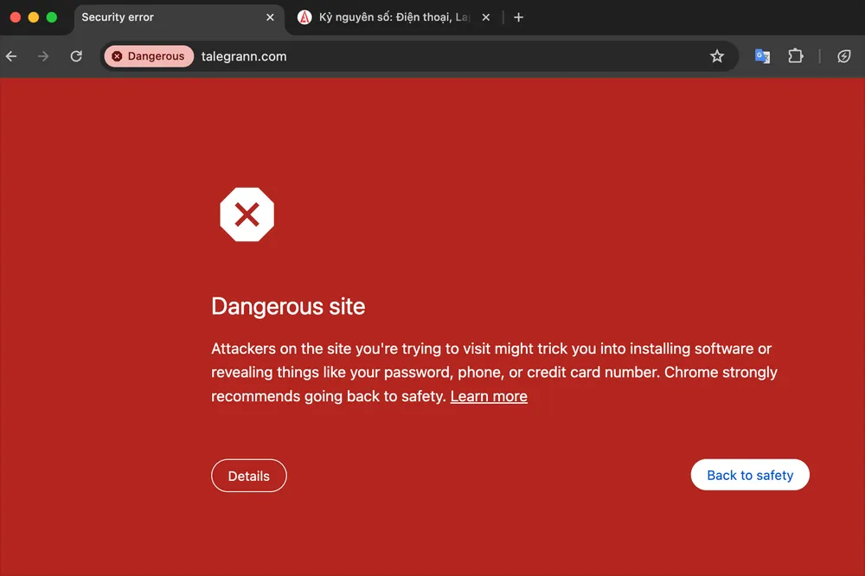
Task: Click the energy saver leaf icon
Action: (843, 55)
